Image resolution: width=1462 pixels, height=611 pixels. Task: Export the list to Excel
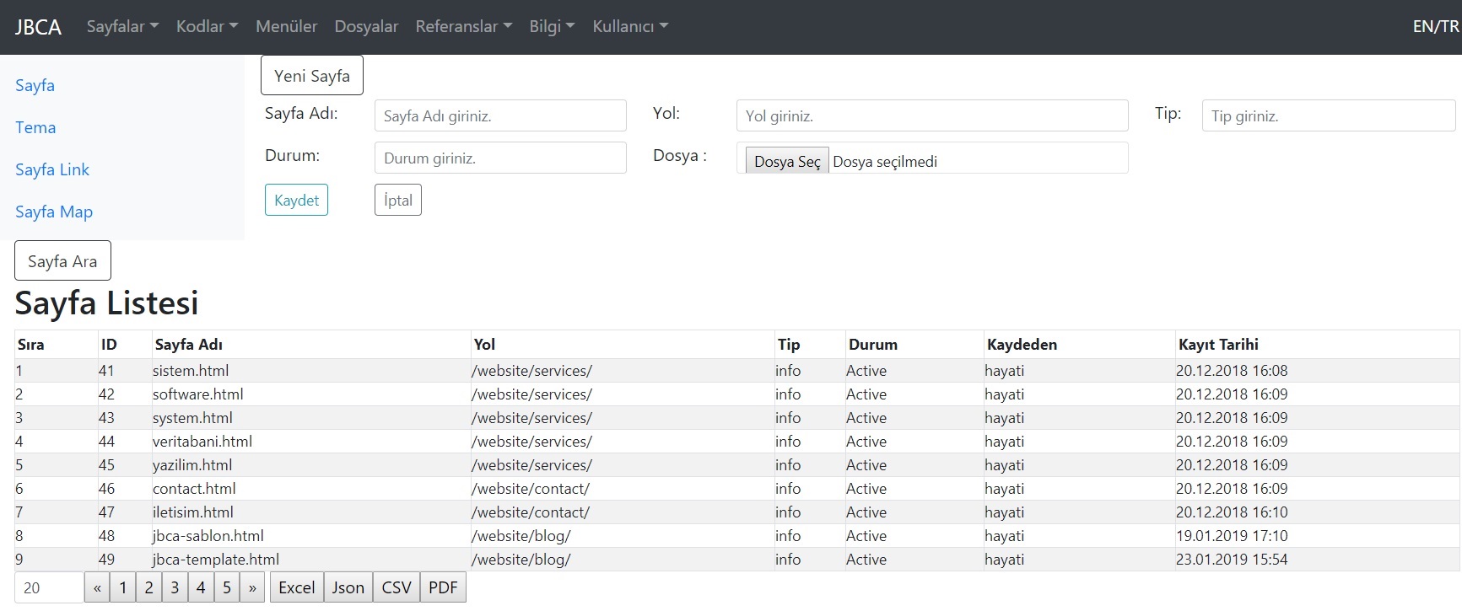click(x=296, y=587)
